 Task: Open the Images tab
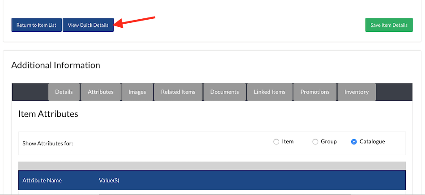pos(137,92)
